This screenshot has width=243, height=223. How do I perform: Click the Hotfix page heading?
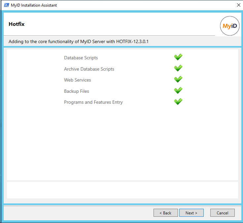coord(17,24)
